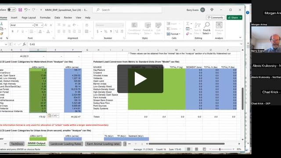The height and width of the screenshot is (158, 281).
Task: Toggle the AutoSave switch off/on
Action: pos(12,10)
